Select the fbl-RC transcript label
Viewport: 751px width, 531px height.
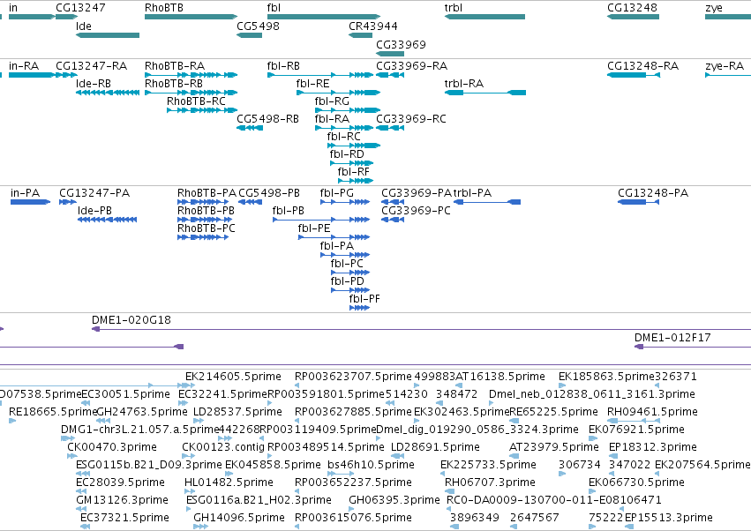344,137
